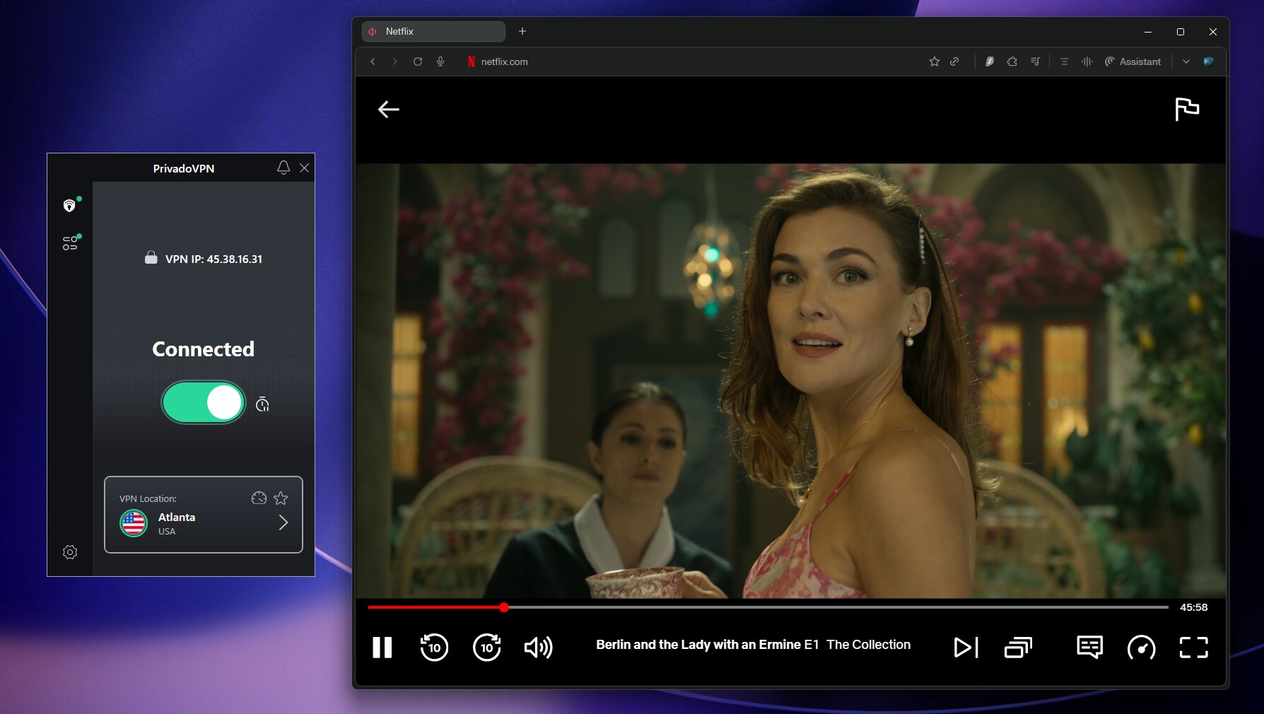Open the Assistant panel
The width and height of the screenshot is (1264, 714).
[1133, 62]
